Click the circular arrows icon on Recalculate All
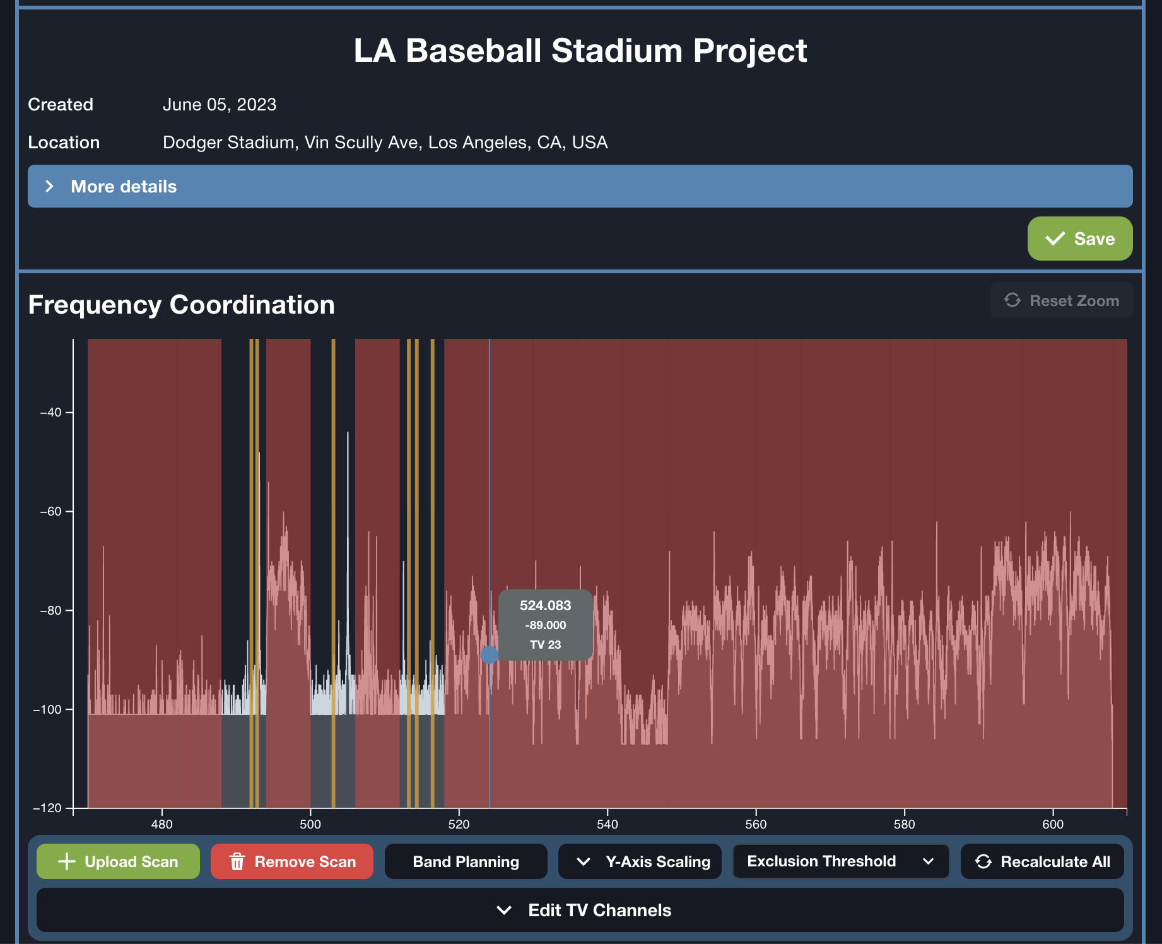The width and height of the screenshot is (1162, 944). tap(983, 862)
